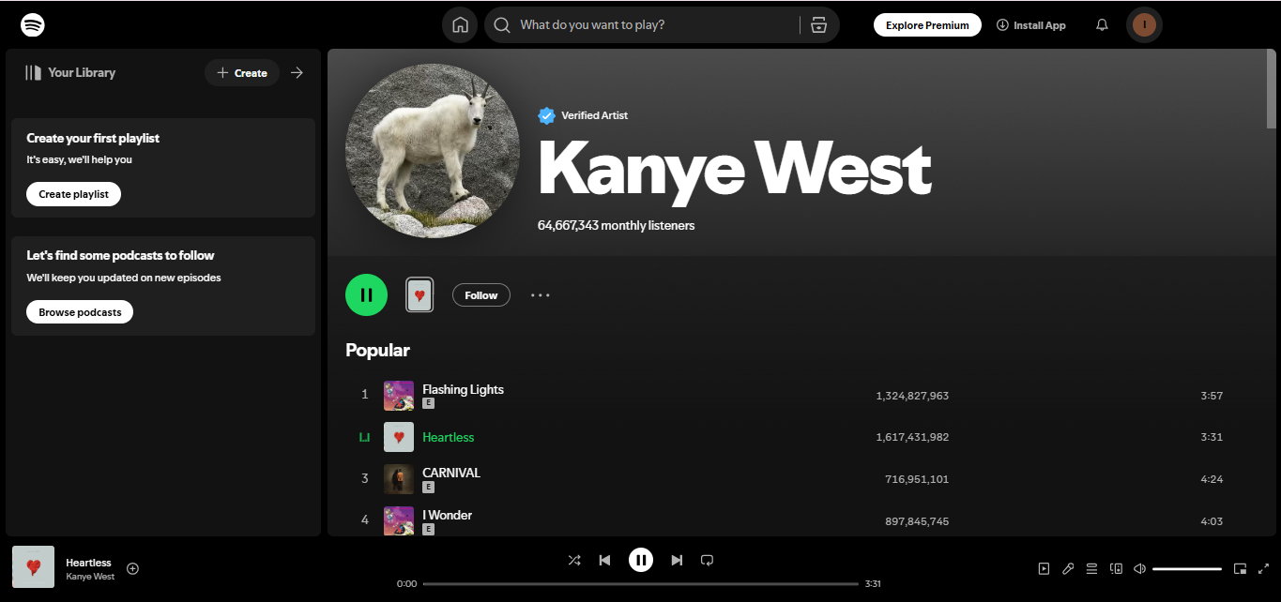
Task: Open notifications with the bell icon
Action: pos(1101,24)
